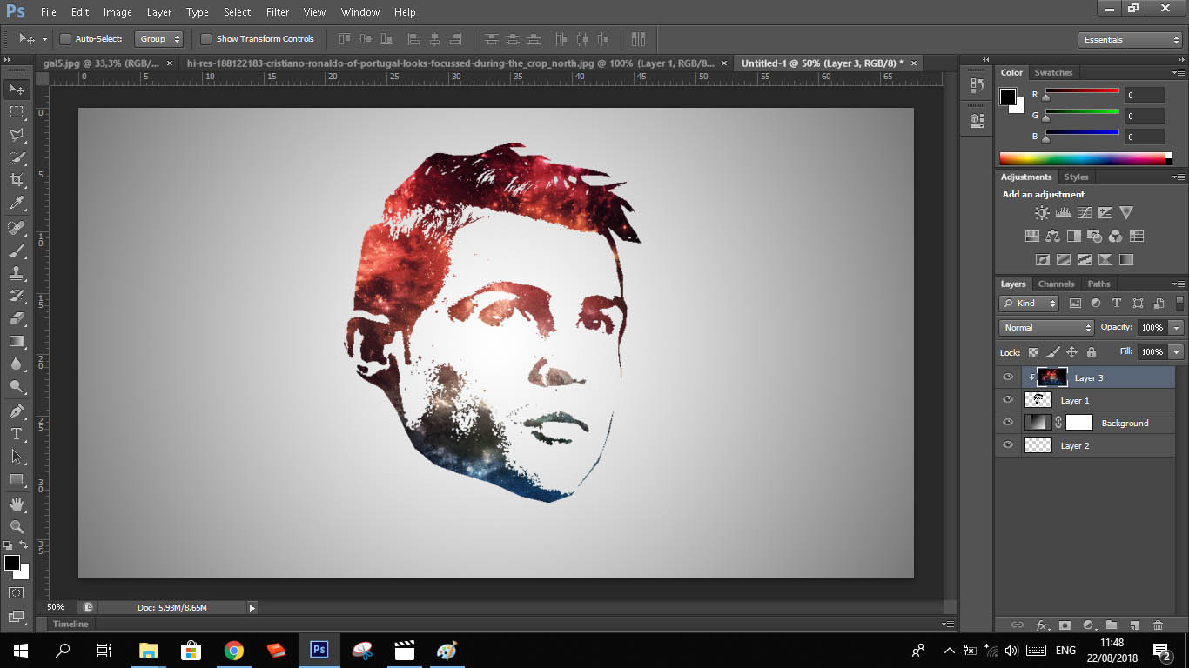Open the Filter menu
Image resolution: width=1189 pixels, height=668 pixels.
click(278, 12)
